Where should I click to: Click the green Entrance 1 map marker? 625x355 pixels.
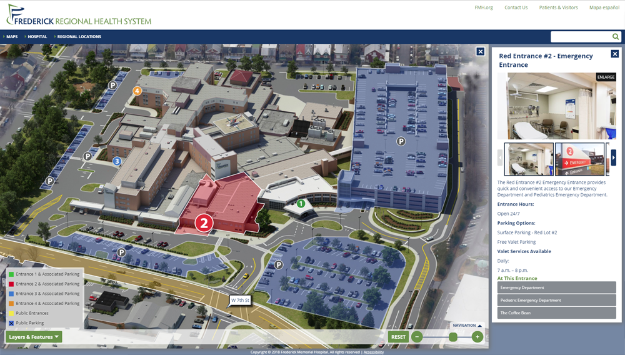pos(301,204)
